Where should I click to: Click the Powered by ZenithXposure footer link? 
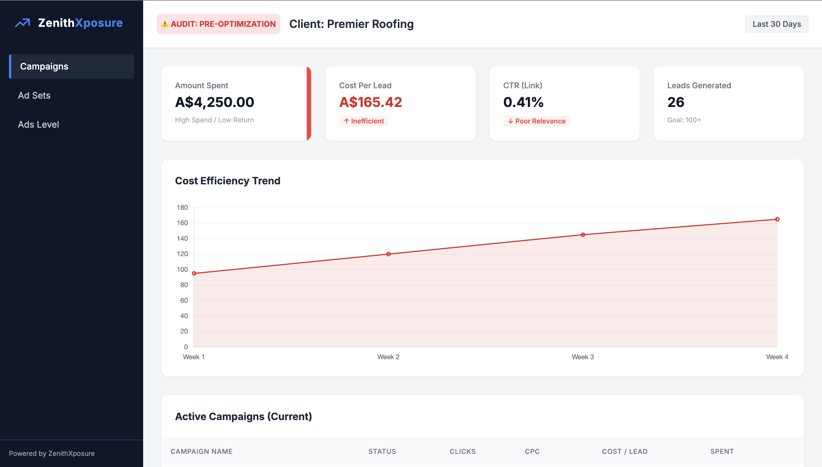click(x=52, y=453)
